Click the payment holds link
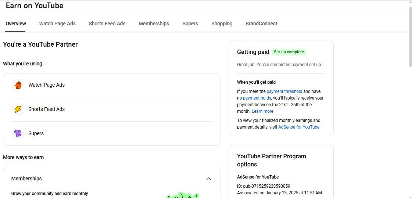 [257, 98]
